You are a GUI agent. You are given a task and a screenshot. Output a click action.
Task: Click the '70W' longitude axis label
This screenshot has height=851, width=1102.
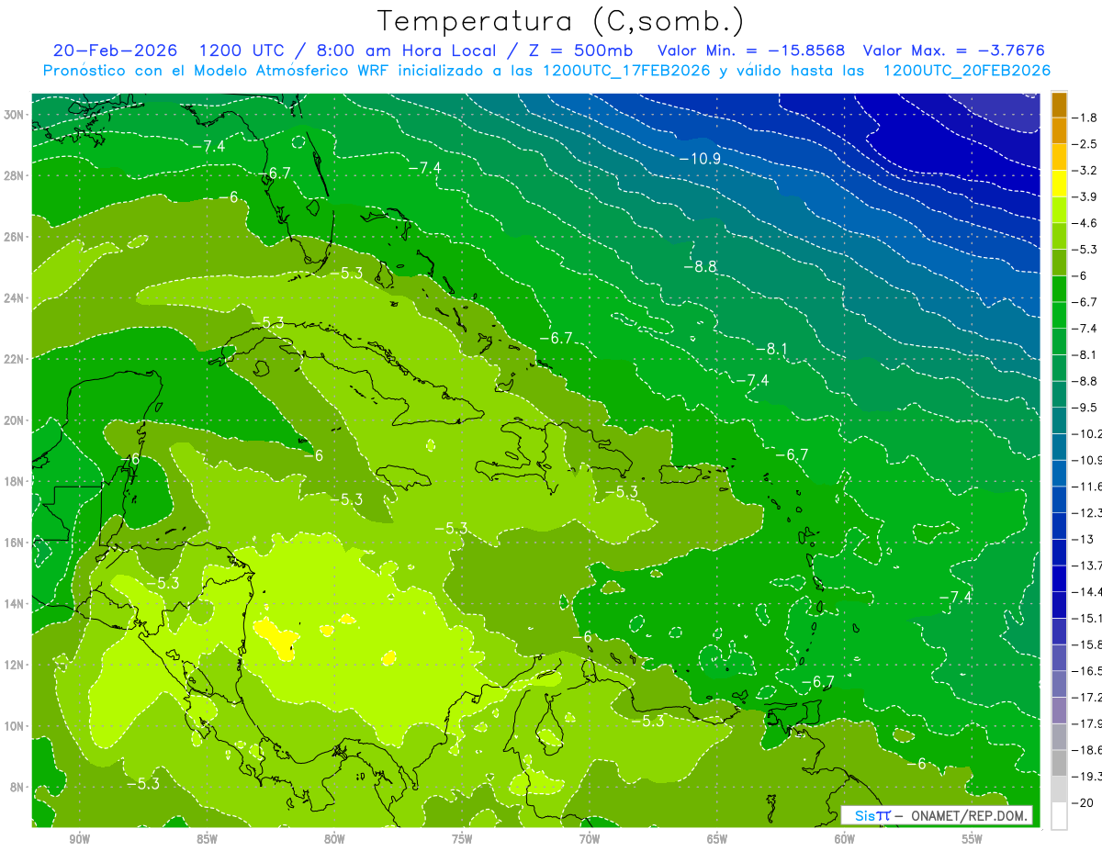[x=590, y=839]
